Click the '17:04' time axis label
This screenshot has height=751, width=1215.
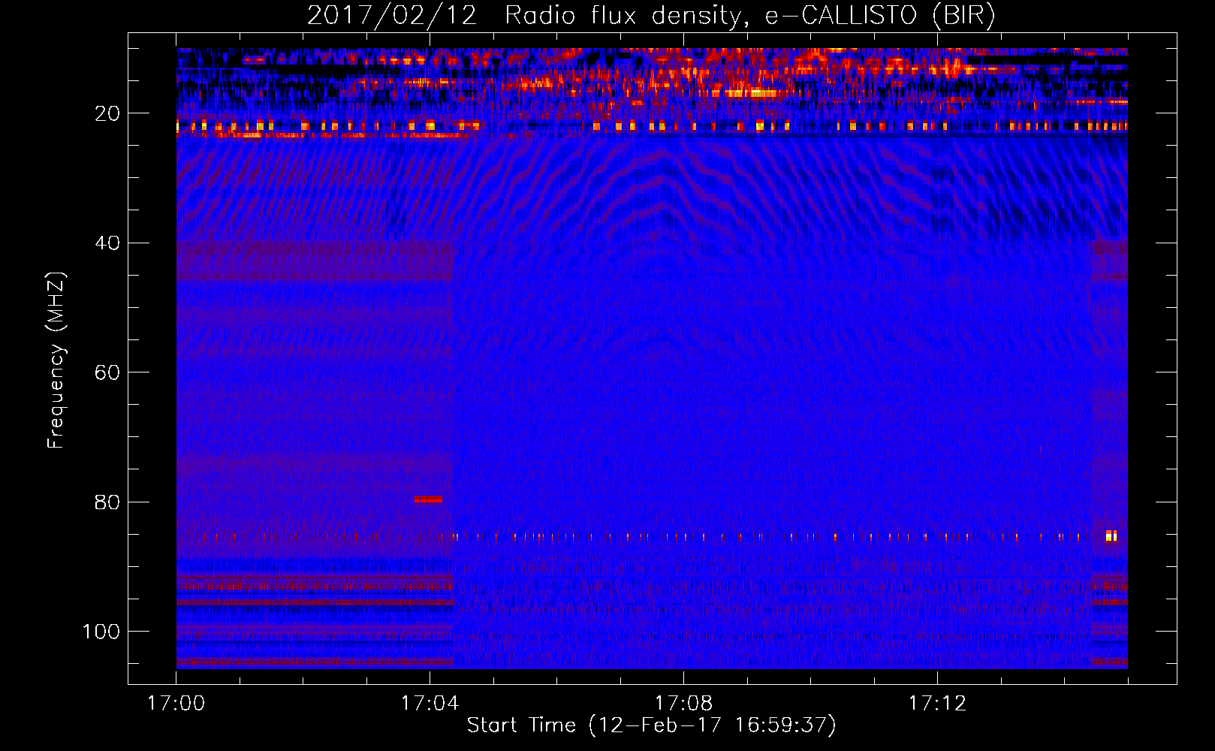tap(430, 704)
